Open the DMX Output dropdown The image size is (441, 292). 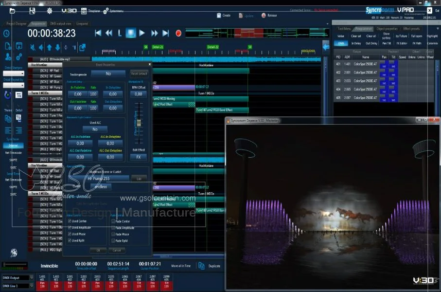[18, 278]
